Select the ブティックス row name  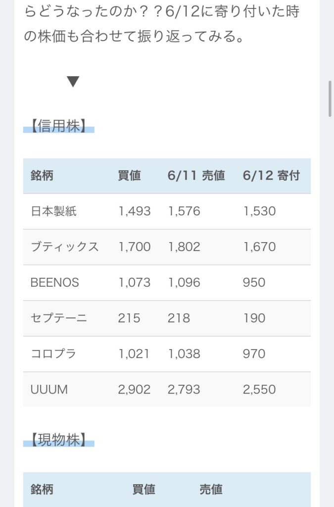point(65,247)
